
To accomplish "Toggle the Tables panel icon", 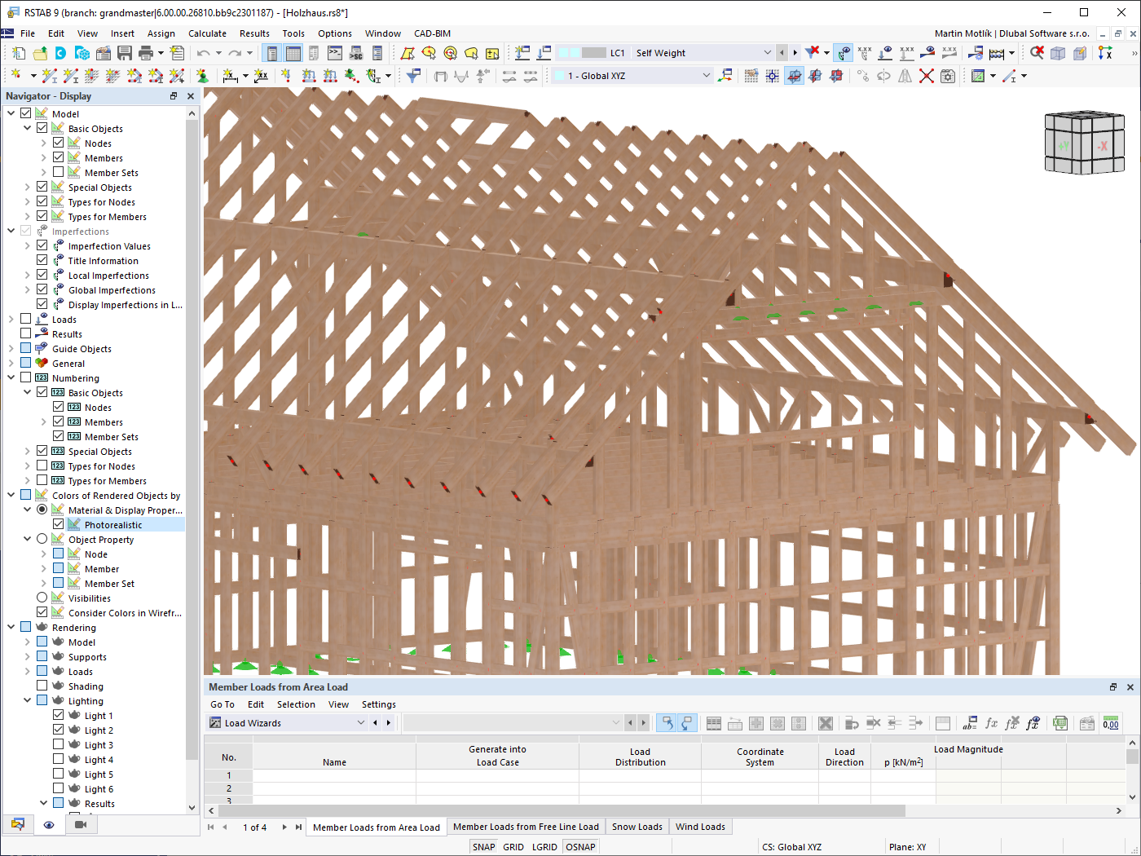I will (x=293, y=53).
